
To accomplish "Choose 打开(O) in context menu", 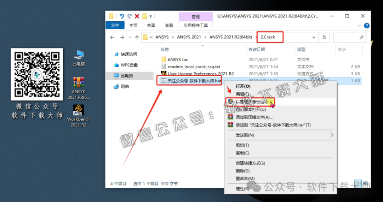I will coord(243,86).
